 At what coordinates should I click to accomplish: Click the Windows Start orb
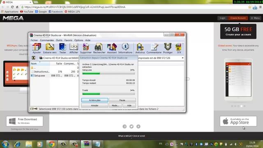coord(5,144)
